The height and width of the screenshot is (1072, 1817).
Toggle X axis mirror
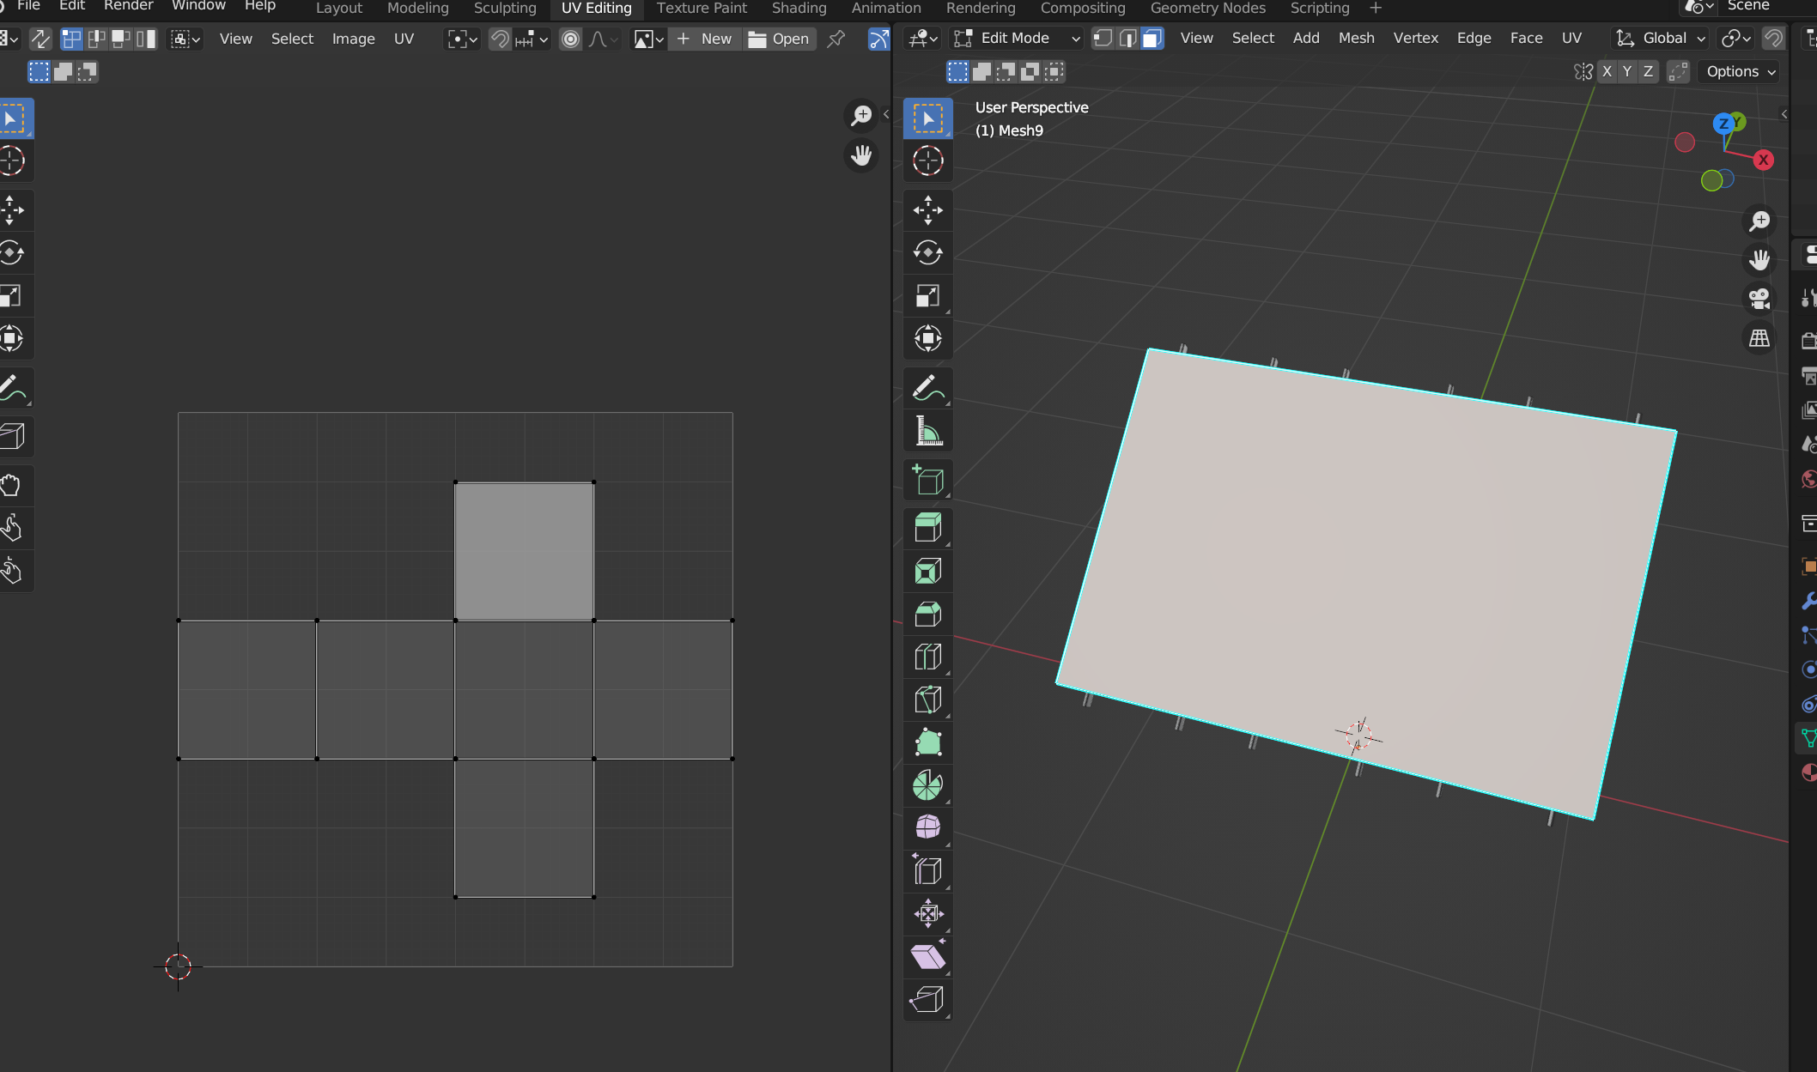(x=1607, y=72)
